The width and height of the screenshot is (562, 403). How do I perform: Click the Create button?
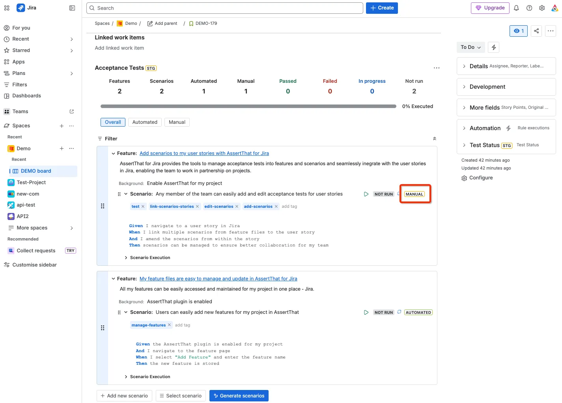click(382, 8)
